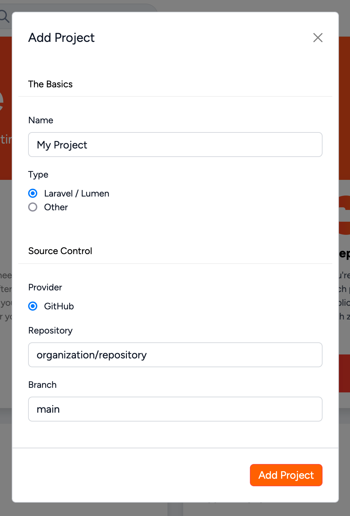Click the Other text next to its radio button
Viewport: 350px width, 516px height.
[x=56, y=207]
